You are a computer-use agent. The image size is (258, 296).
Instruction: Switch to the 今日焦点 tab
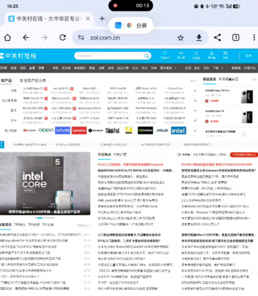pyautogui.click(x=104, y=155)
